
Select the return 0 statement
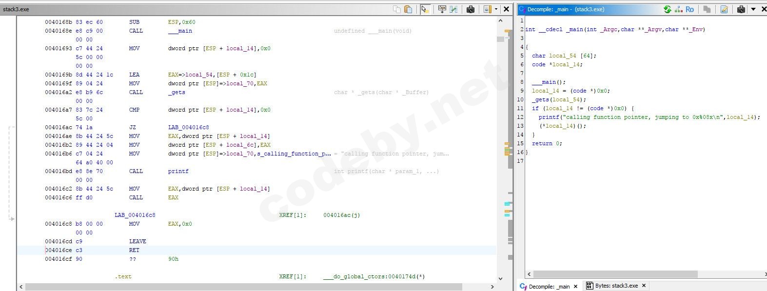click(x=547, y=143)
